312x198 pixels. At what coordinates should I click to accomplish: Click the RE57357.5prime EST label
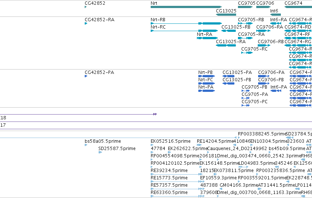point(169,186)
